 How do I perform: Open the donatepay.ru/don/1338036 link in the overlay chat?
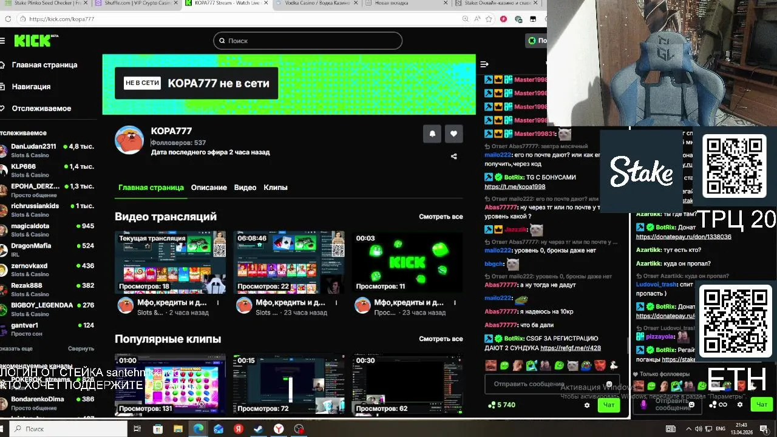[x=684, y=237]
